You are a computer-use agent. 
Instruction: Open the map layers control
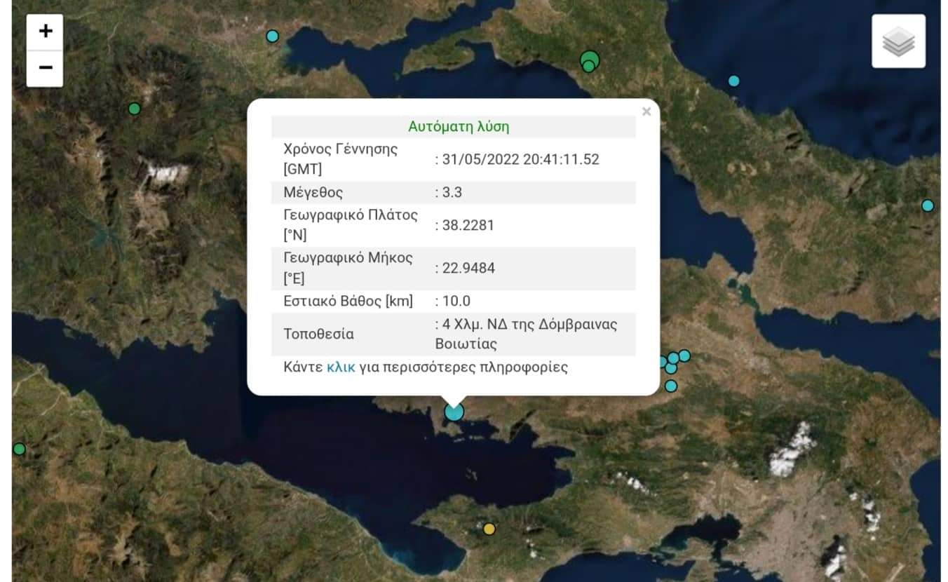[898, 41]
